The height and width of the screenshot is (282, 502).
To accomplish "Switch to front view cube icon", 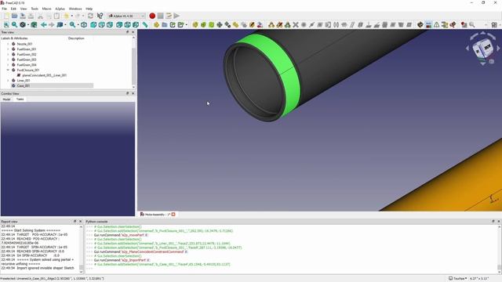I will 93,24.
